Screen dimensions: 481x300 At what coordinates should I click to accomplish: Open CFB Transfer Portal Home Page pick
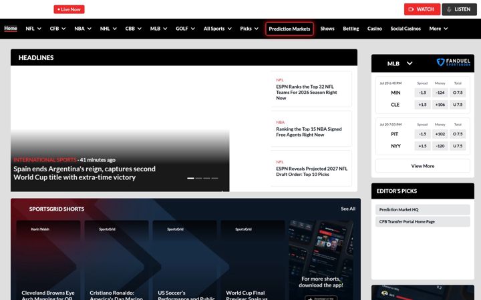423,221
